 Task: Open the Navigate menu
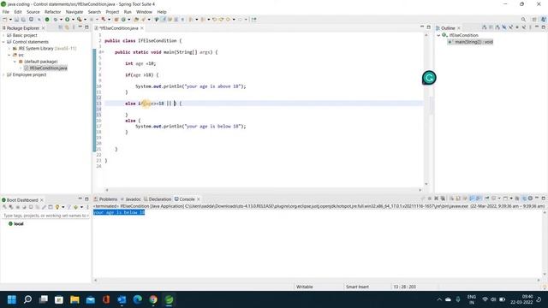[x=74, y=12]
